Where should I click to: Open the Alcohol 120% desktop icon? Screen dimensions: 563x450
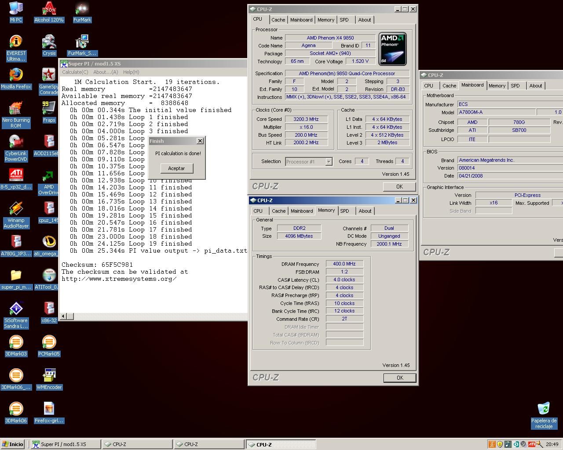(49, 12)
